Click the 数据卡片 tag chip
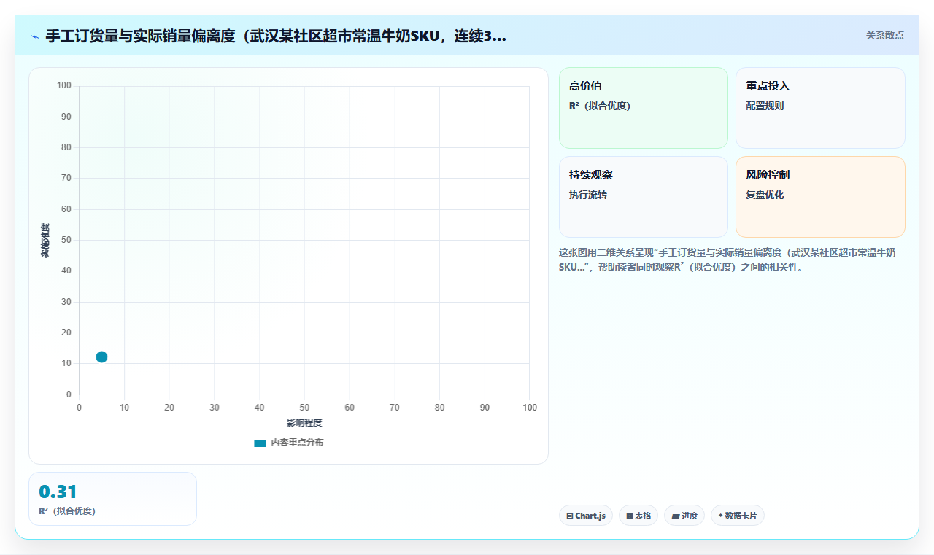This screenshot has height=555, width=934. coord(738,516)
